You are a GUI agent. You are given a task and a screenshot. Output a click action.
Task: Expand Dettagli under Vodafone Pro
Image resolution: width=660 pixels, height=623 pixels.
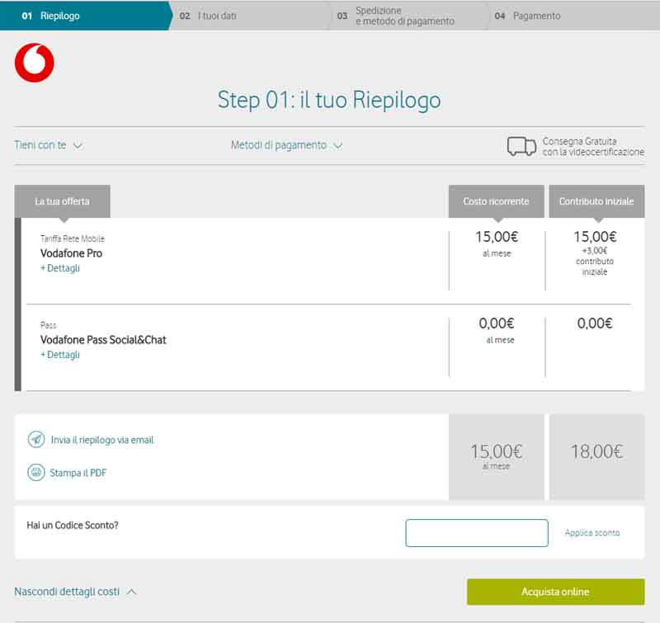(x=60, y=268)
